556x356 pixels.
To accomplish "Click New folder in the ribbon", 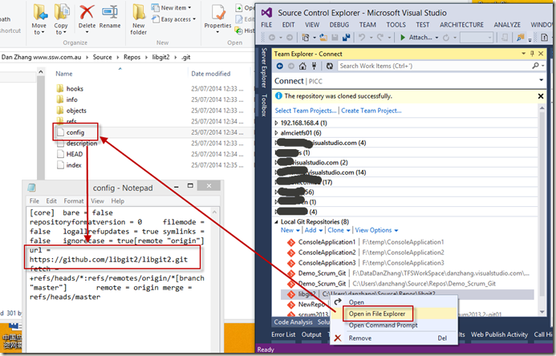I will point(138,19).
